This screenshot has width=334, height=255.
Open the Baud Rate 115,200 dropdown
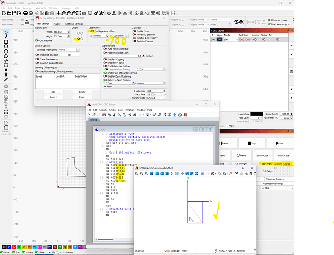[x=156, y=94]
